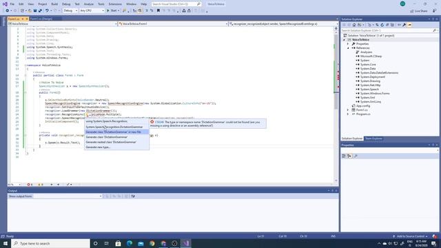441x248 pixels.
Task: Collapse the VoiceToVoice project node
Action: [344, 40]
